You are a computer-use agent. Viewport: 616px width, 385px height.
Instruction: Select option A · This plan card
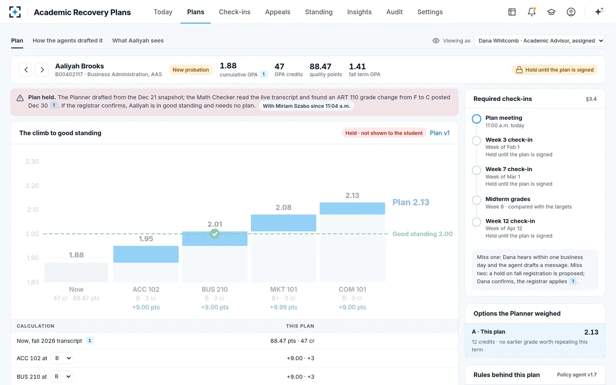535,340
